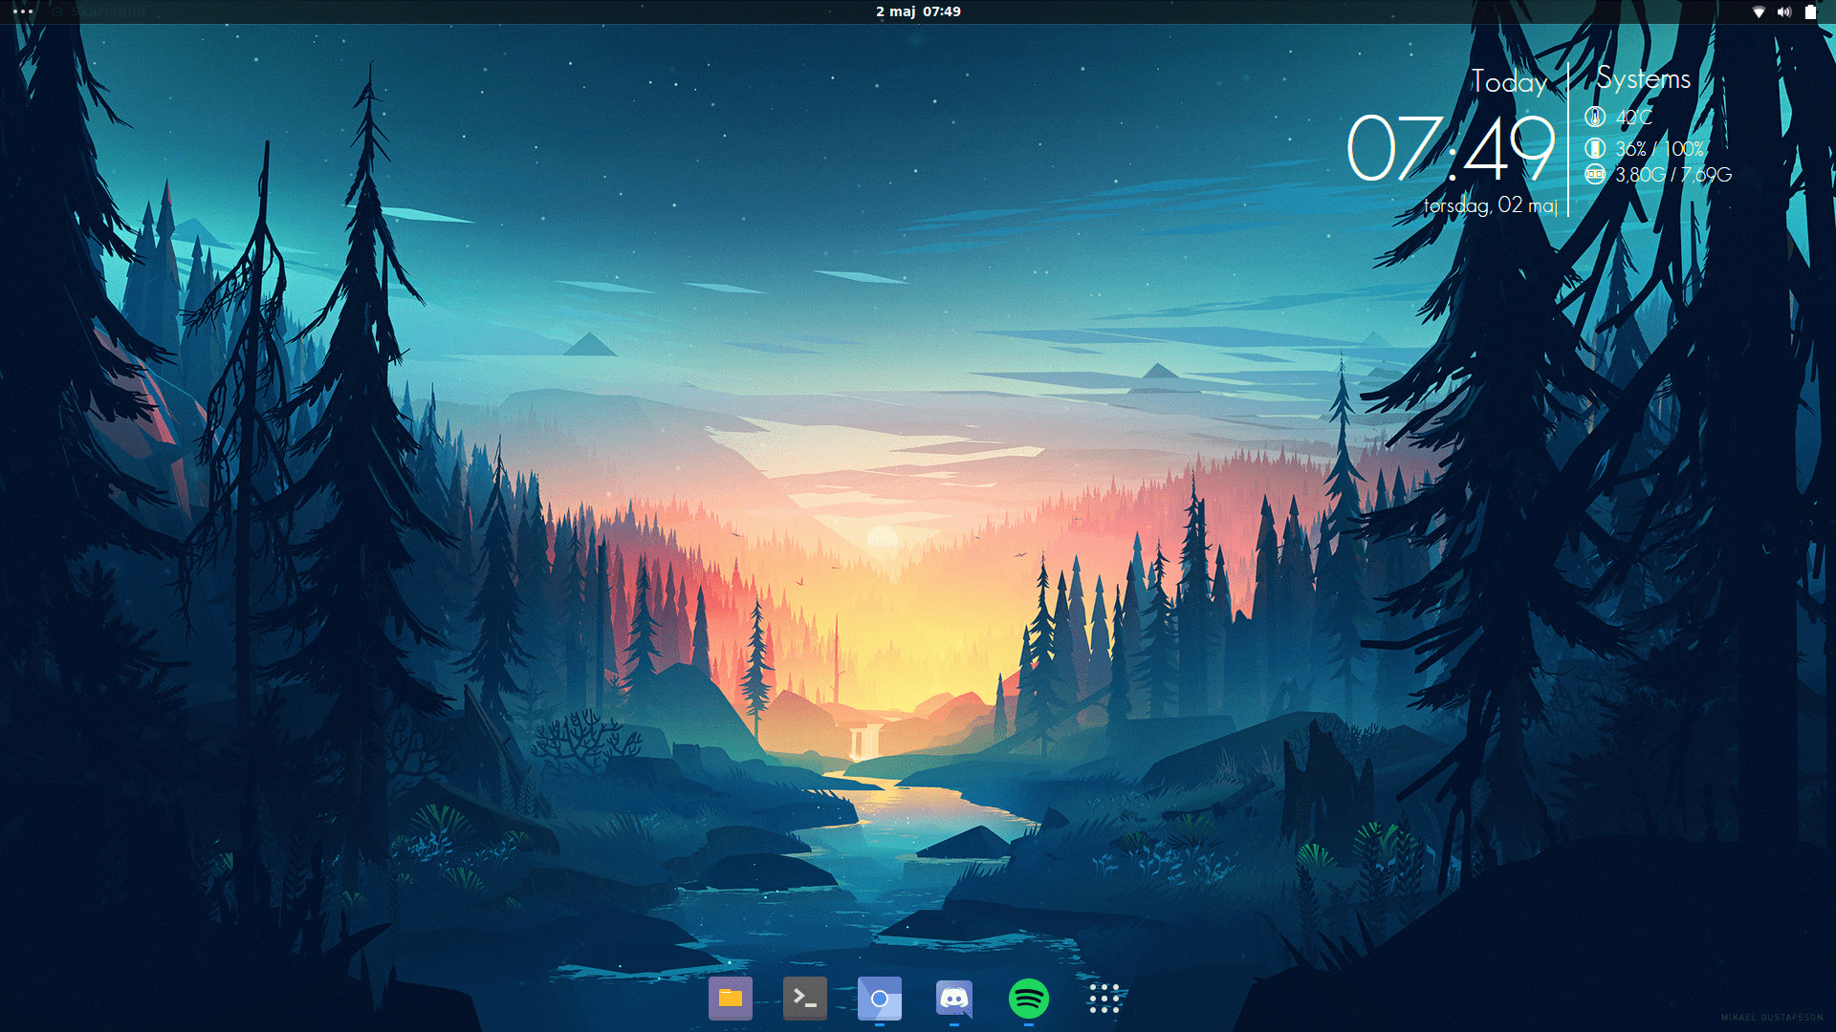Open system menu via battery icon
The image size is (1836, 1032).
point(1810,11)
